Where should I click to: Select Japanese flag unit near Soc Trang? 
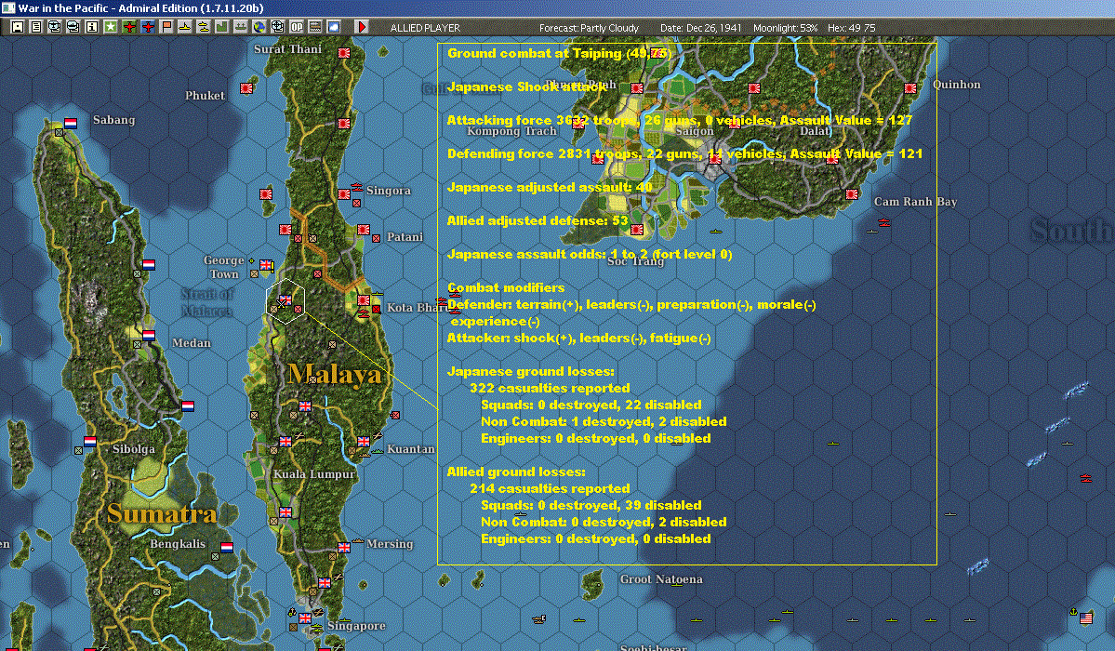pos(637,229)
